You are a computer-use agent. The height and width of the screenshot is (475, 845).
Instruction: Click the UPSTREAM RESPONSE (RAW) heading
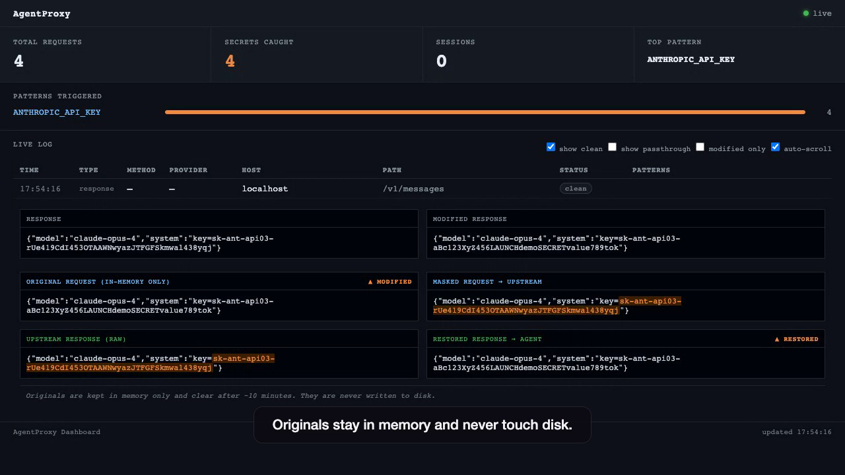coord(76,339)
